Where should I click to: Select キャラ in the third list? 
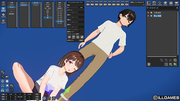36,3
